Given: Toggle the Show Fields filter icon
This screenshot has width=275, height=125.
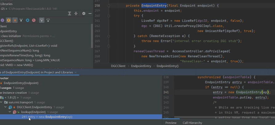Looking at the screenshot, I should [x=9, y=20].
